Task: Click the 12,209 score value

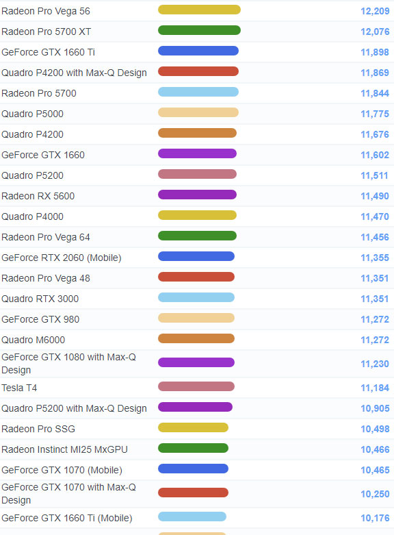Action: point(375,11)
